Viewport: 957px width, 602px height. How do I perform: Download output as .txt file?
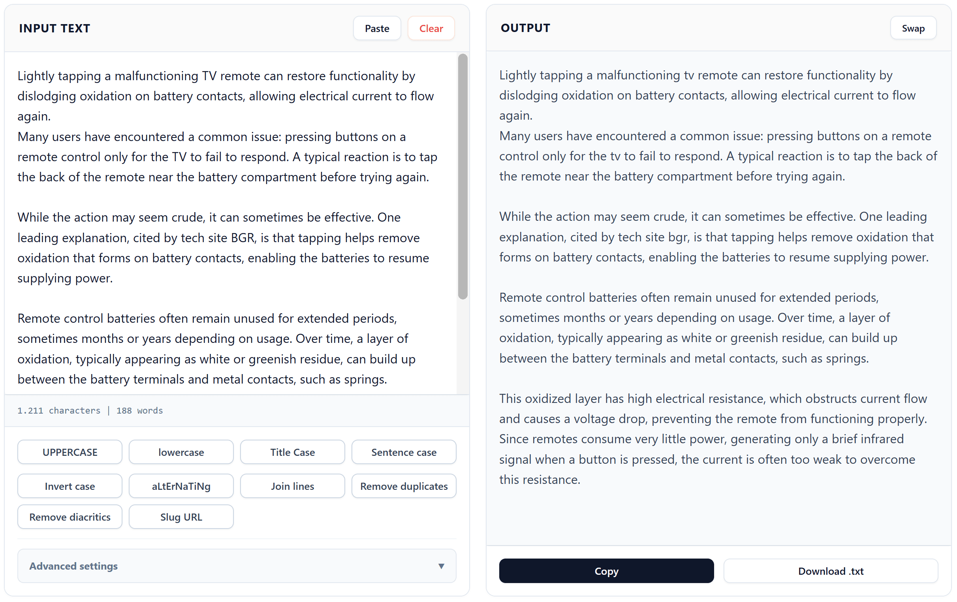[x=830, y=571]
